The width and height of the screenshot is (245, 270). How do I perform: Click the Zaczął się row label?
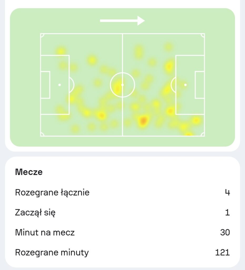(35, 212)
